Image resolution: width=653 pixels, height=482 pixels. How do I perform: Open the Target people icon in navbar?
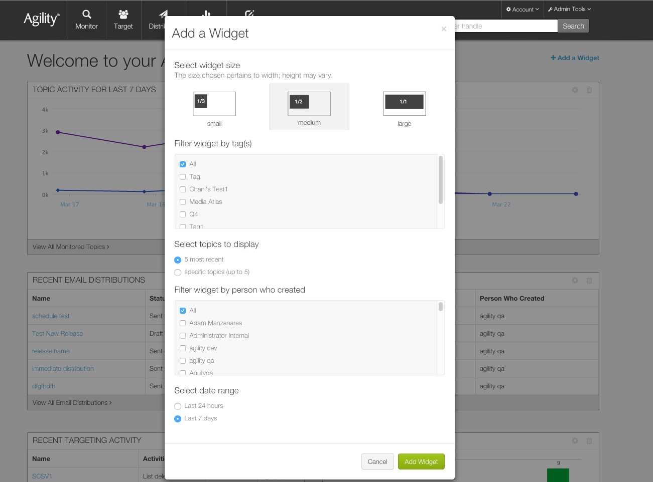(x=123, y=15)
